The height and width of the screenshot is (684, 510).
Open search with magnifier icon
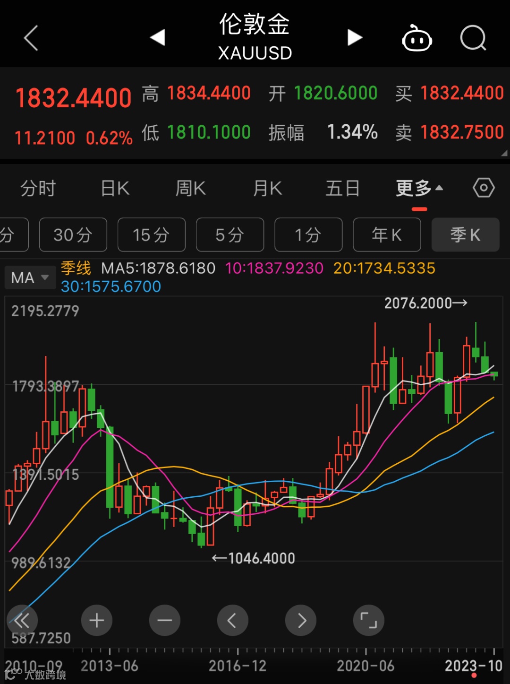[473, 38]
